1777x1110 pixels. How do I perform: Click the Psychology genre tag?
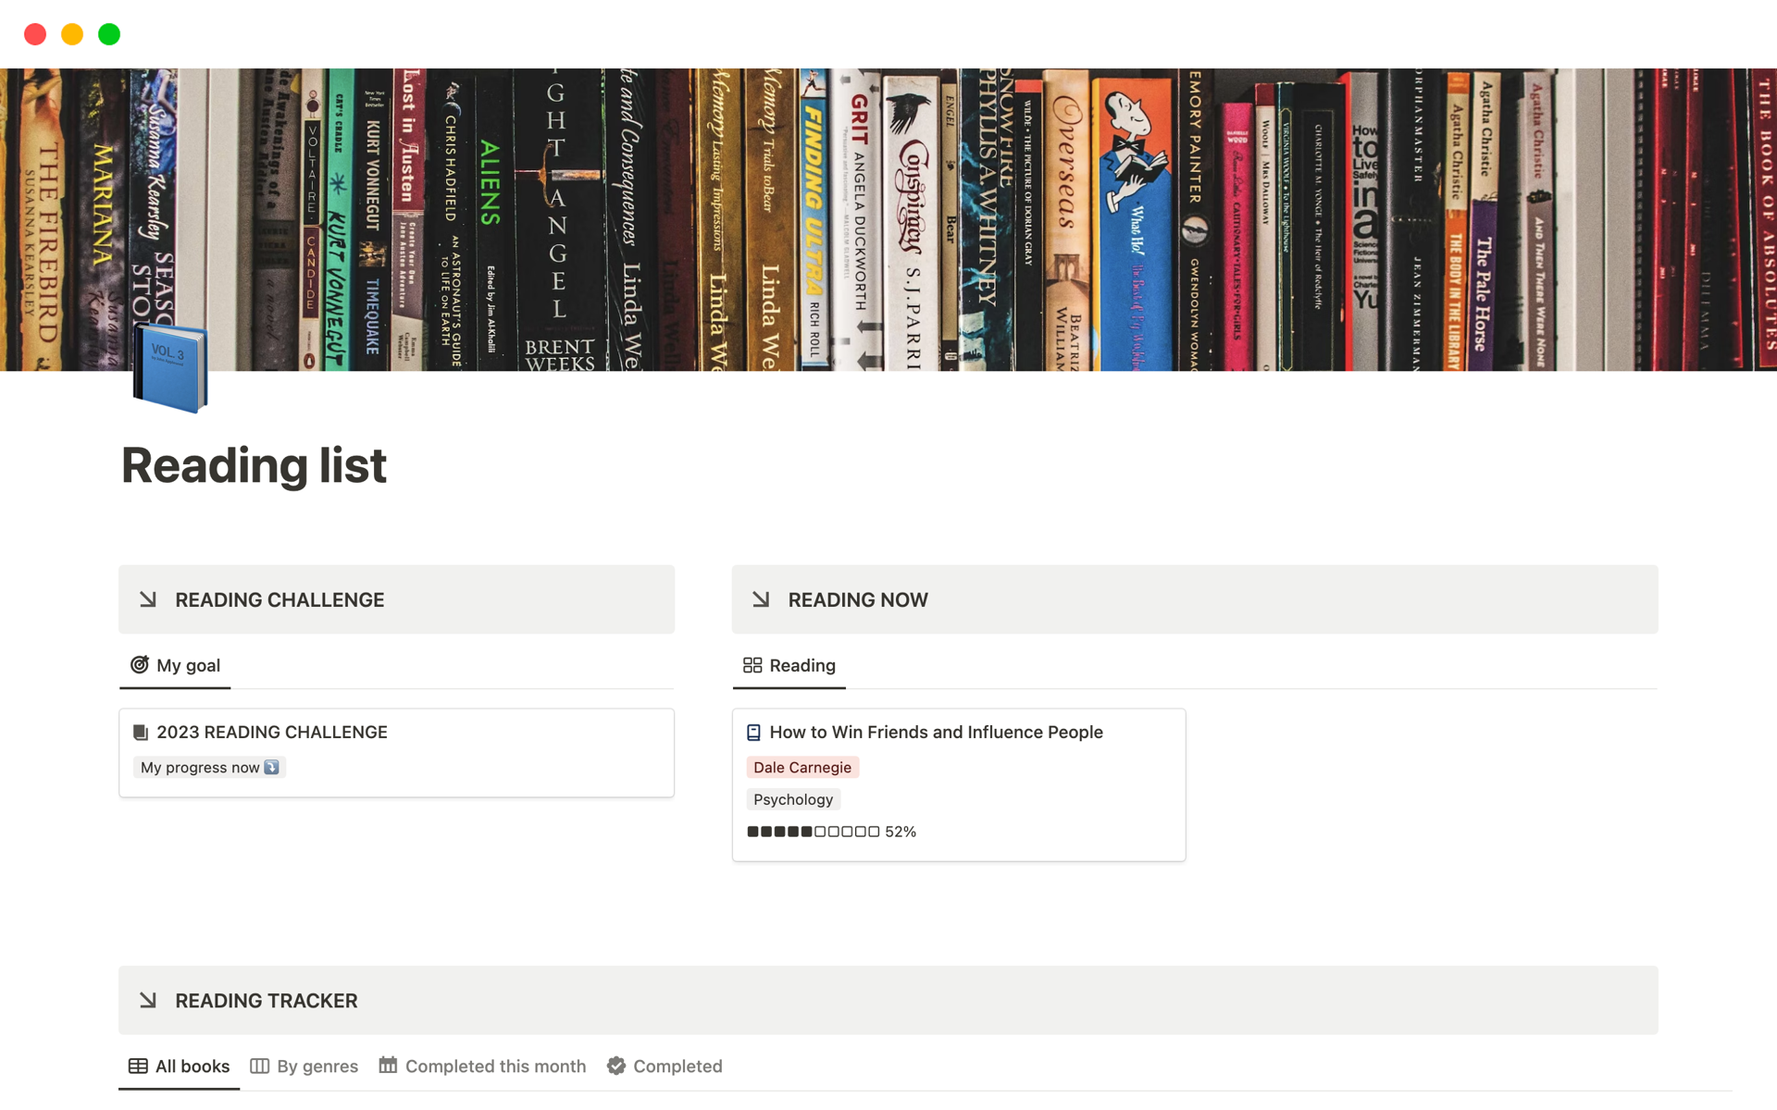point(792,799)
